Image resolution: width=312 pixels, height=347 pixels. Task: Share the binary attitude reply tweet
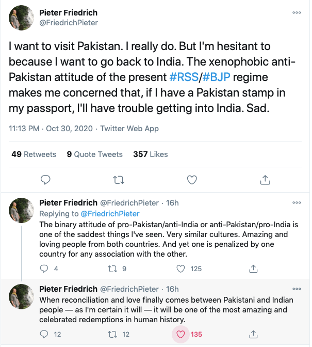point(253,269)
